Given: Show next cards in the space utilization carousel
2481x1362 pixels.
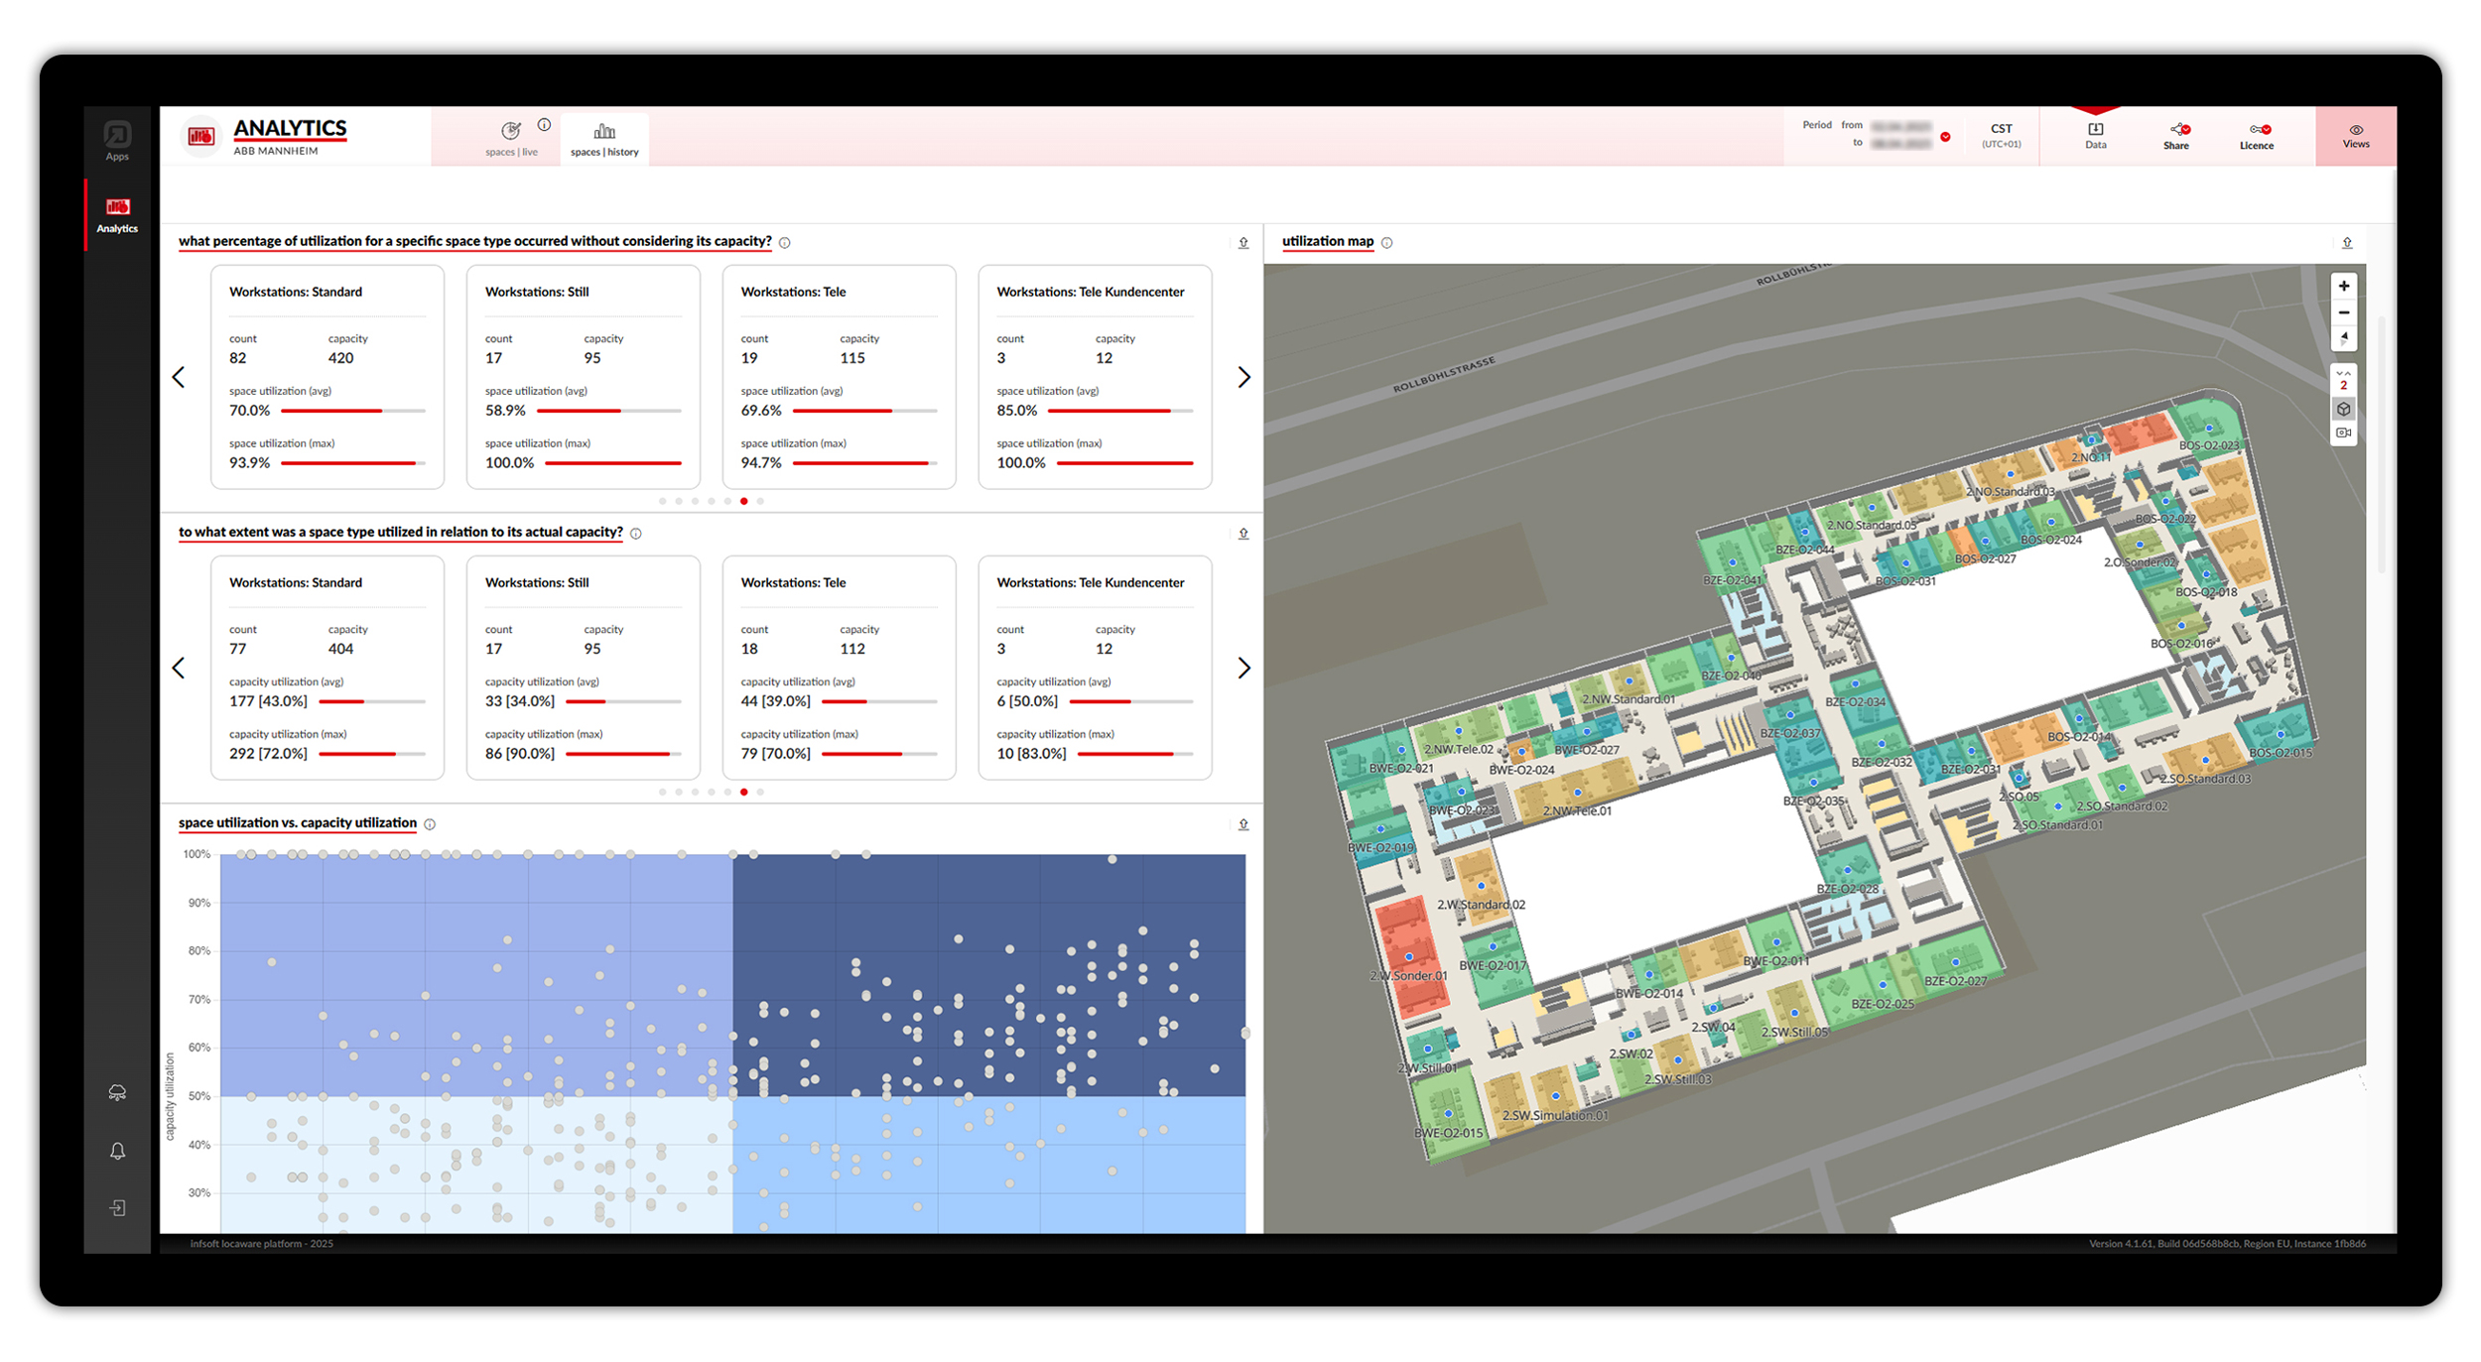Looking at the screenshot, I should click(1243, 377).
